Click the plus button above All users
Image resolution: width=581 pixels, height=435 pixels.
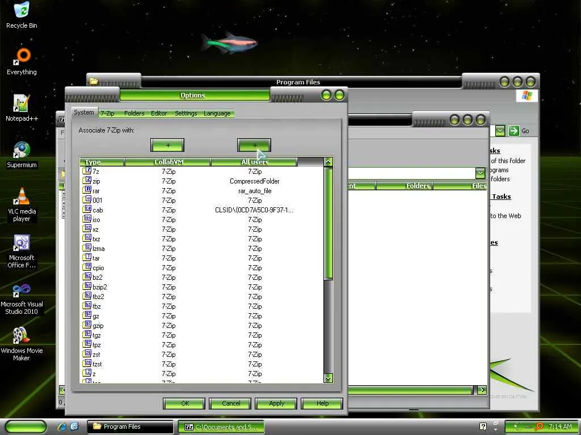click(x=254, y=145)
